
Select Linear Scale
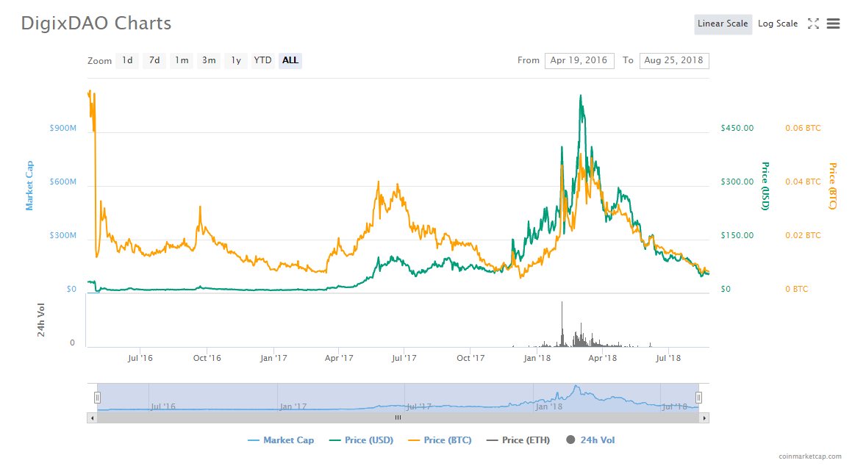click(723, 24)
